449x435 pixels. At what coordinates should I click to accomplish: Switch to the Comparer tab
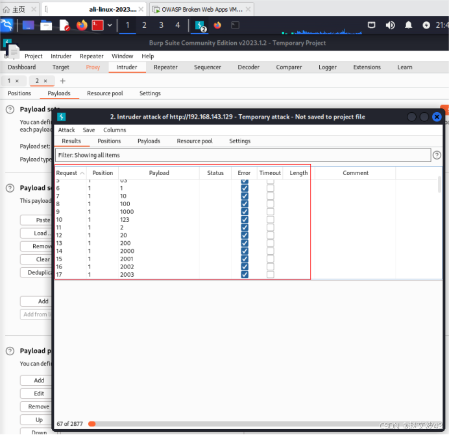click(289, 67)
